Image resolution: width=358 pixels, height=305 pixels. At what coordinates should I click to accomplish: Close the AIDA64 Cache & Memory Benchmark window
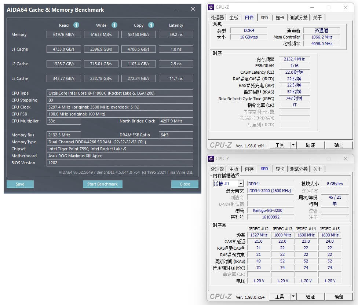[193, 10]
